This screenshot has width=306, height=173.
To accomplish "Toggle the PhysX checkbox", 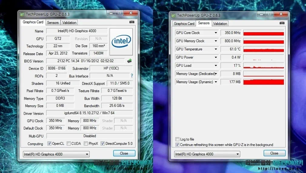I will (86, 144).
